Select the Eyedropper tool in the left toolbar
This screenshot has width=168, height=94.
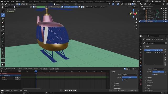pyautogui.click(x=3, y=34)
